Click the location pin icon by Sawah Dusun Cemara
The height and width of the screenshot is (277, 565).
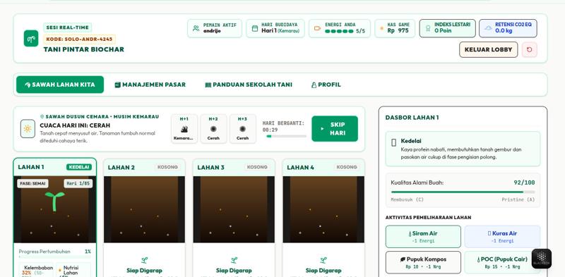(42, 116)
